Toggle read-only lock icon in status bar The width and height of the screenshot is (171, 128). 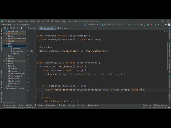point(166,108)
